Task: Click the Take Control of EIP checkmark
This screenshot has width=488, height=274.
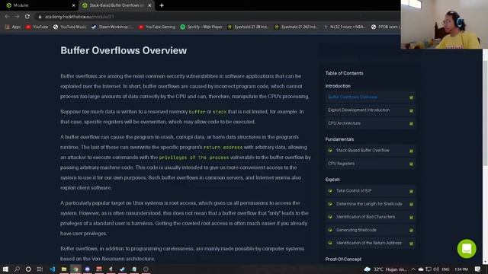Action: coord(411,191)
